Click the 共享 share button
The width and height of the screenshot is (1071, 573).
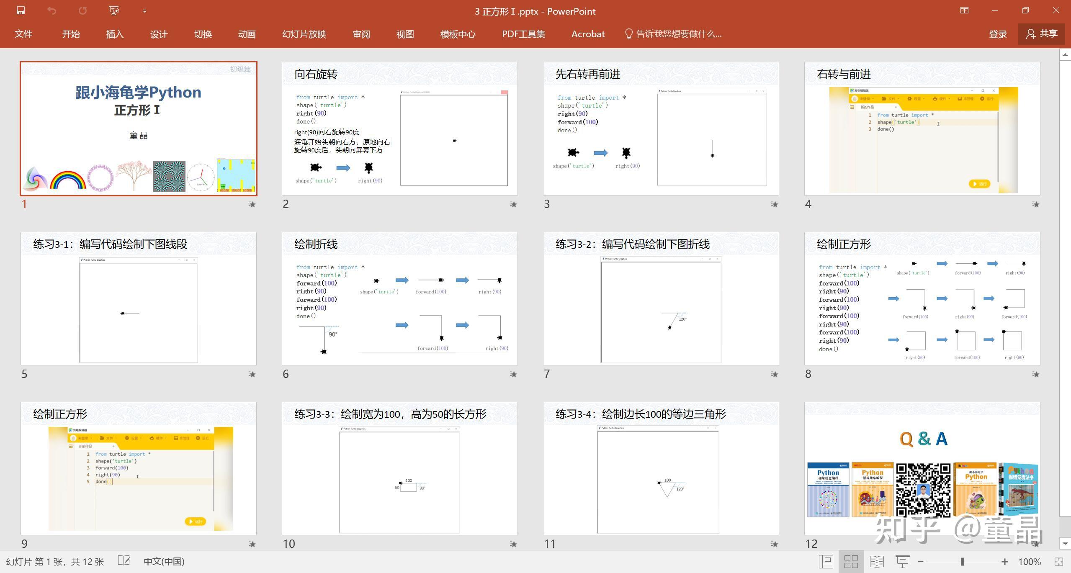click(x=1042, y=34)
